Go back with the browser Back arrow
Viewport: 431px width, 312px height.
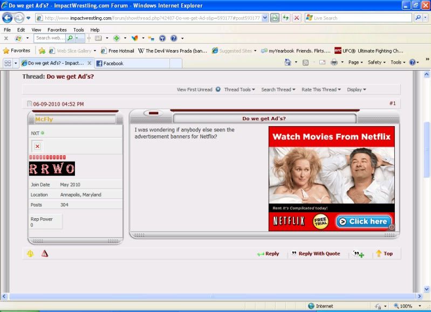click(x=8, y=18)
